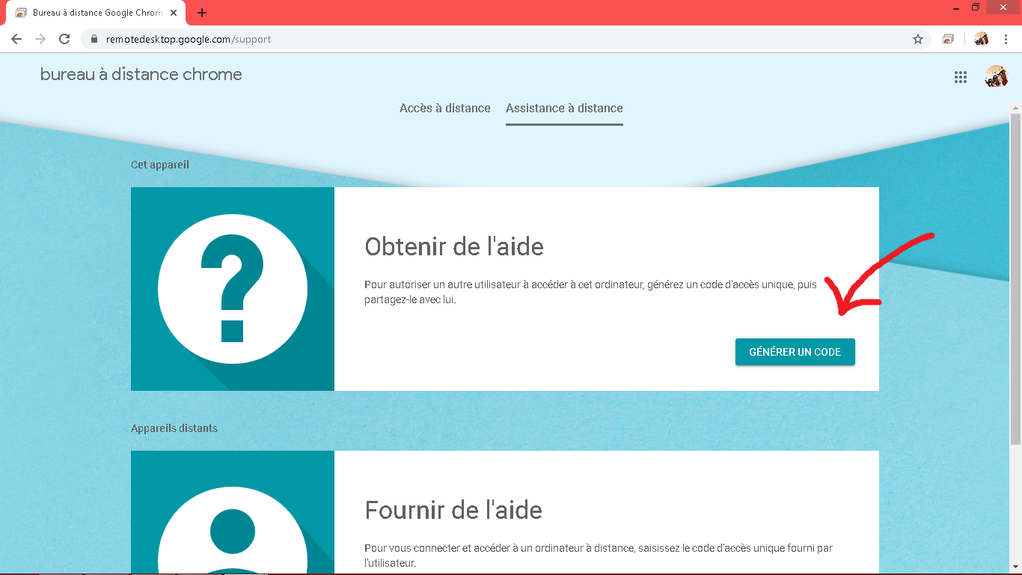Screen dimensions: 1022x575
Task: Bookmark this page with the star icon
Action: 918,39
